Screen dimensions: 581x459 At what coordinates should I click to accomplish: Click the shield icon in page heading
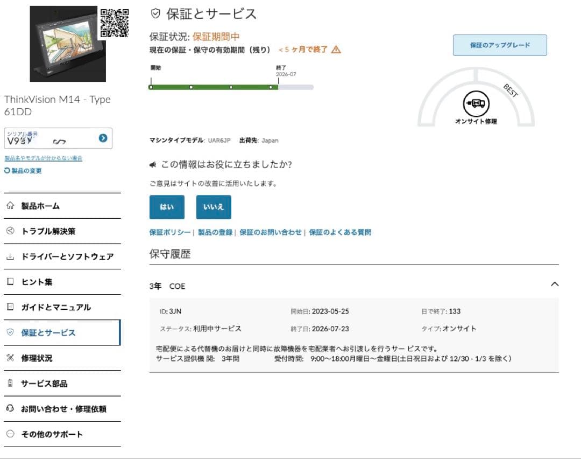pos(155,13)
